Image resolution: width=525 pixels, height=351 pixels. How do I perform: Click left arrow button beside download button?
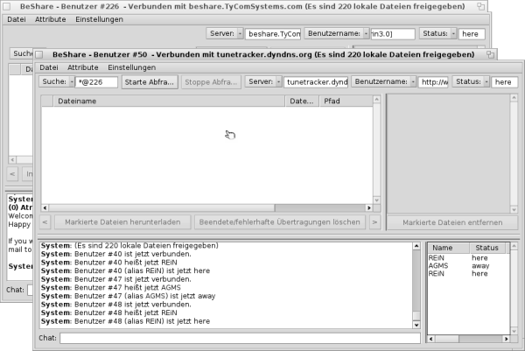(45, 222)
